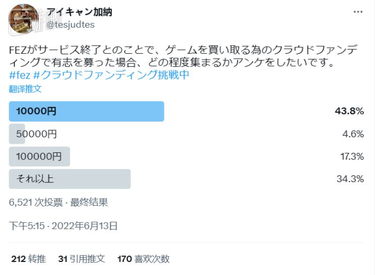Viewport: 378px width, 275px height.
Task: Click the 34.3% poll percentage
Action: pyautogui.click(x=350, y=179)
